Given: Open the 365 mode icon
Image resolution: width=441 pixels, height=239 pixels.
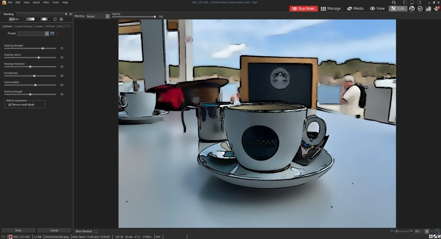Looking at the screenshot, I should click(x=420, y=8).
